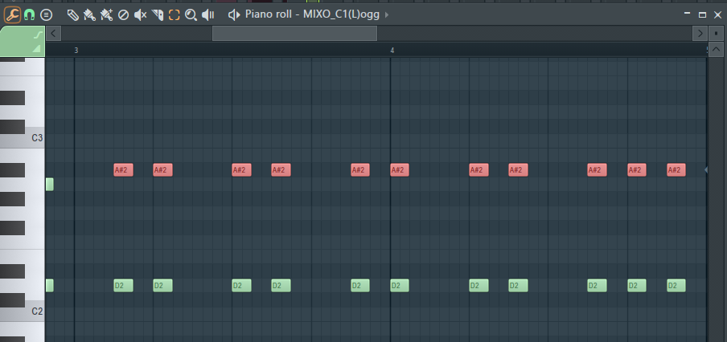Viewport: 727px width, 342px height.
Task: Select the Delete tool
Action: coord(123,14)
